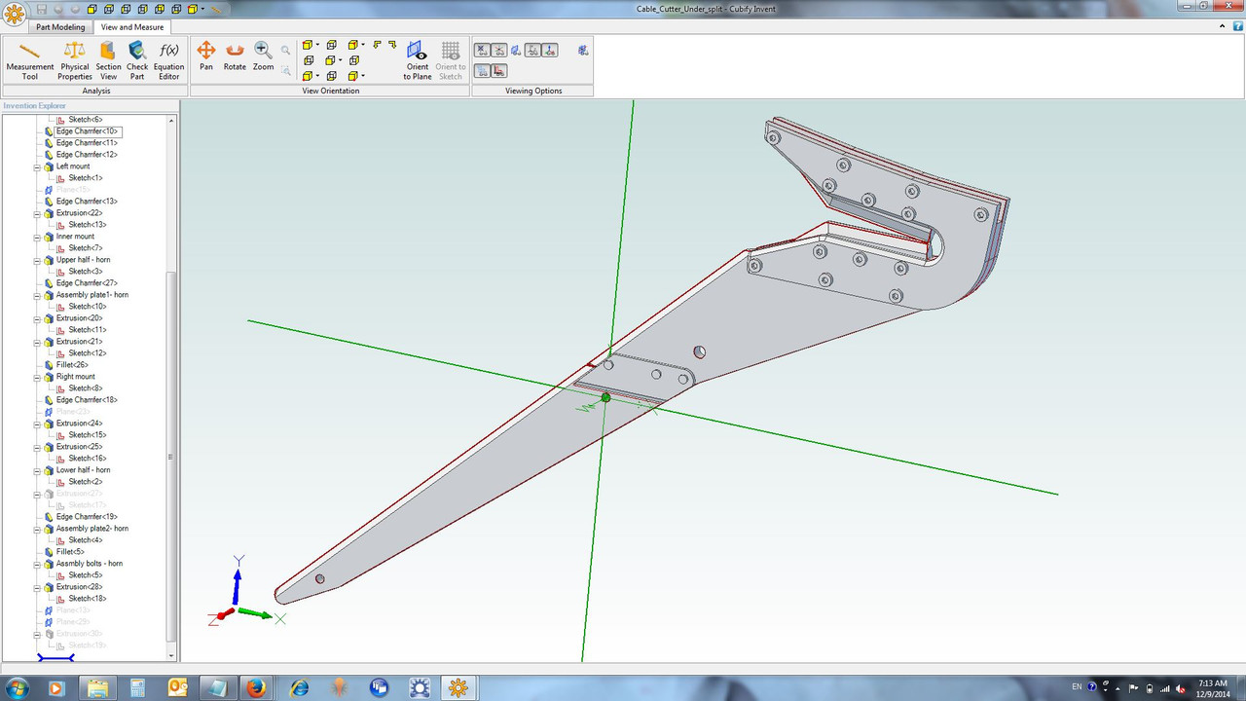1246x701 pixels.
Task: Collapse the Left mount tree node
Action: (x=37, y=166)
